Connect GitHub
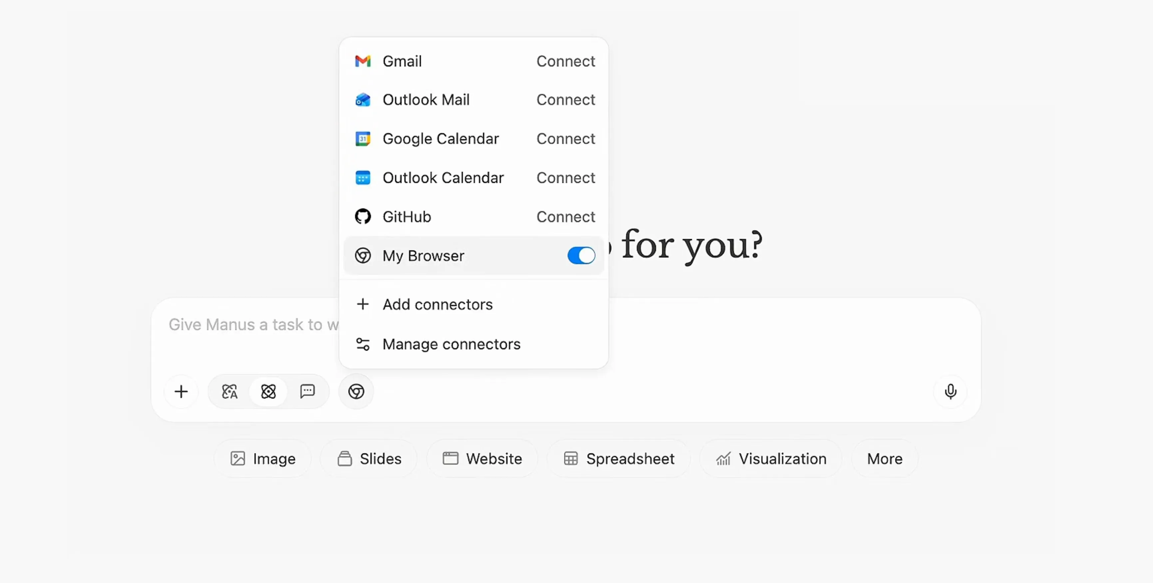The image size is (1153, 583). (566, 216)
